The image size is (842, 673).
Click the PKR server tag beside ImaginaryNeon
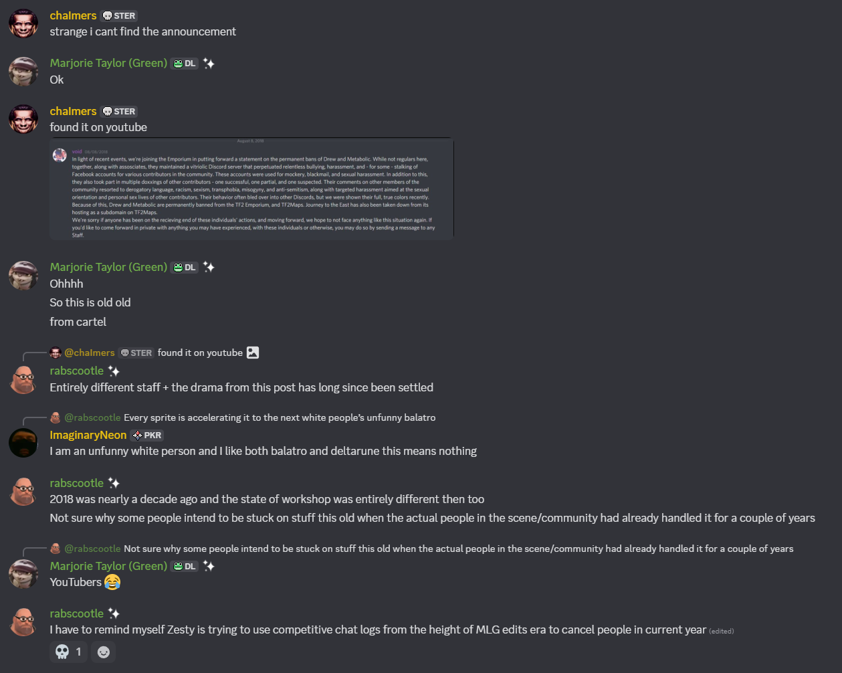(147, 435)
